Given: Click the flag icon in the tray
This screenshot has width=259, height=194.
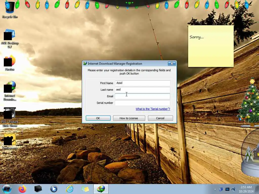Looking at the screenshot, I should tap(221, 189).
